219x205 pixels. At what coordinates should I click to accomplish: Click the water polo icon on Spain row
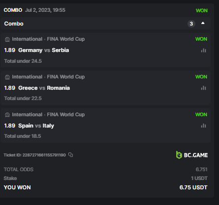point(7,115)
